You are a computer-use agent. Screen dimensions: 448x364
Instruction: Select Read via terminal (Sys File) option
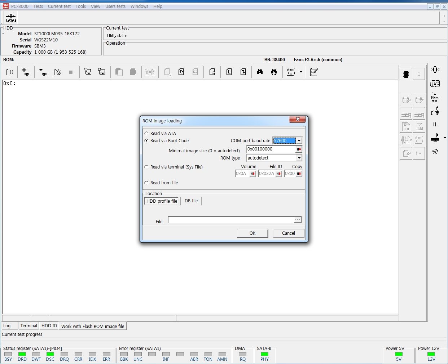pyautogui.click(x=146, y=167)
